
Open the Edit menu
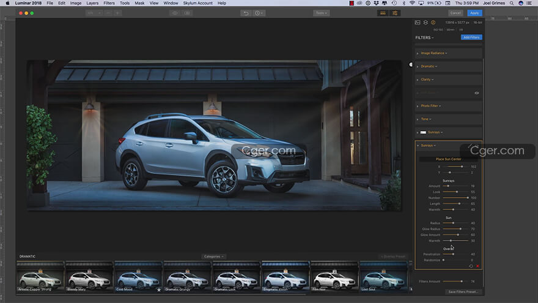click(62, 3)
